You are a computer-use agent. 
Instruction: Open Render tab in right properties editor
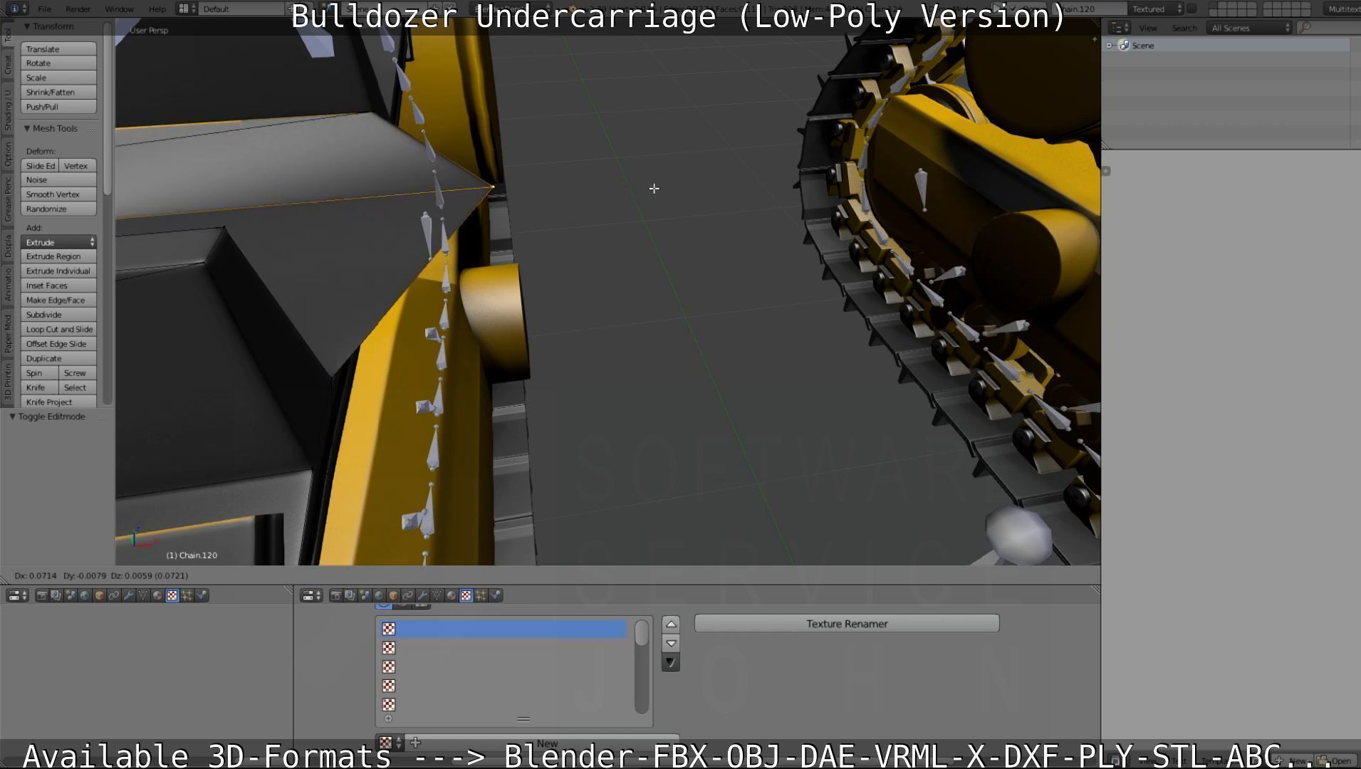pos(336,595)
